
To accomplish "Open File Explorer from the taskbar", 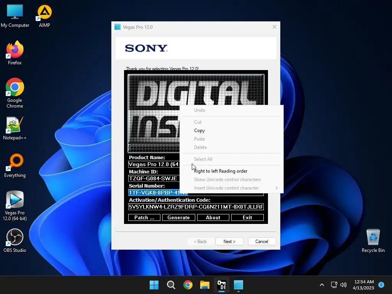I will tap(205, 285).
